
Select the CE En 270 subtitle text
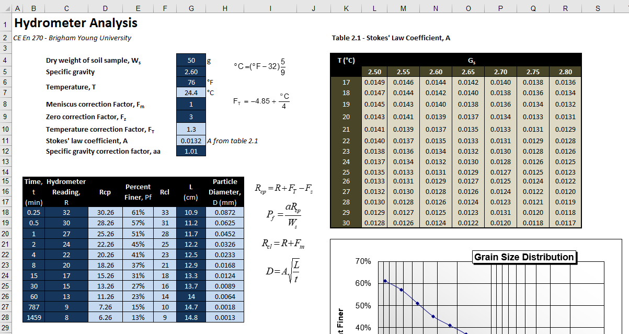point(72,38)
